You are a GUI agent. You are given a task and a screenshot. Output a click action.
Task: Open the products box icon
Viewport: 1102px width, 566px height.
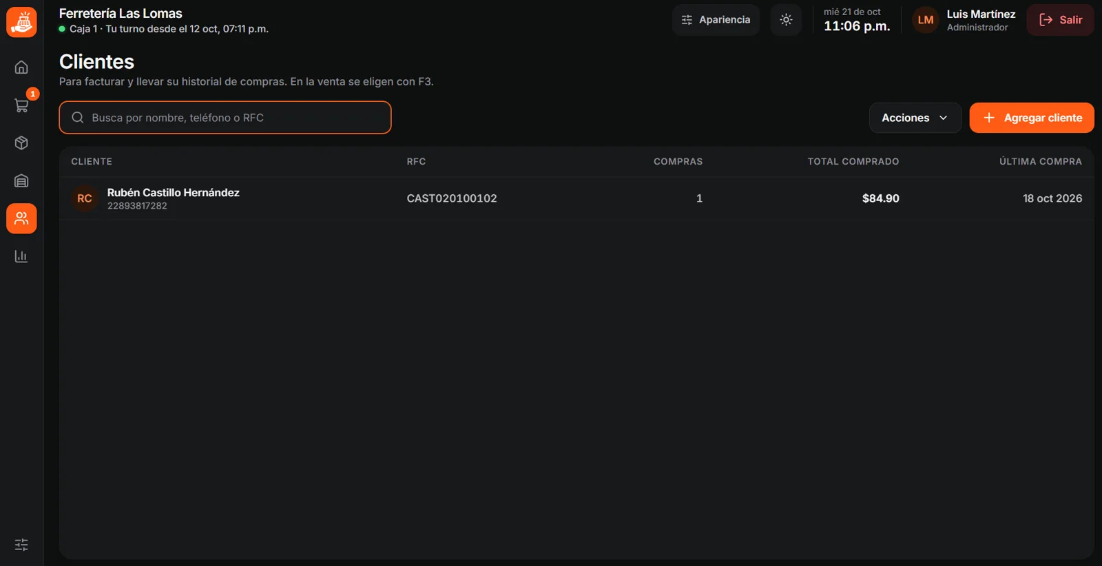pos(21,143)
